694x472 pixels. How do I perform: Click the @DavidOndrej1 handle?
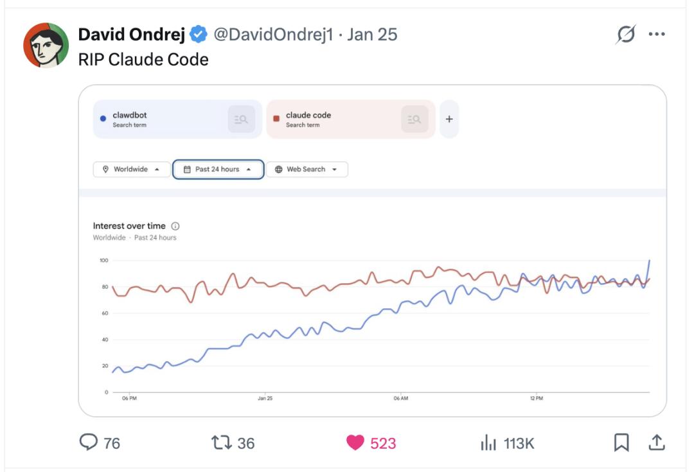tap(273, 35)
